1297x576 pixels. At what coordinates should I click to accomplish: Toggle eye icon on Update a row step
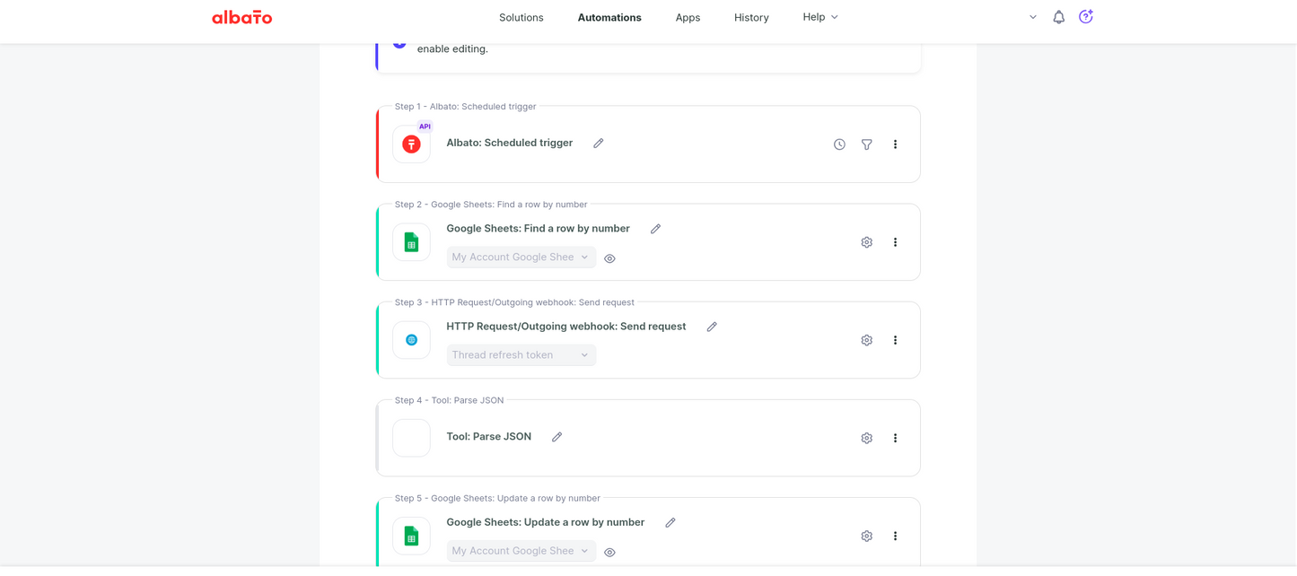coord(610,553)
